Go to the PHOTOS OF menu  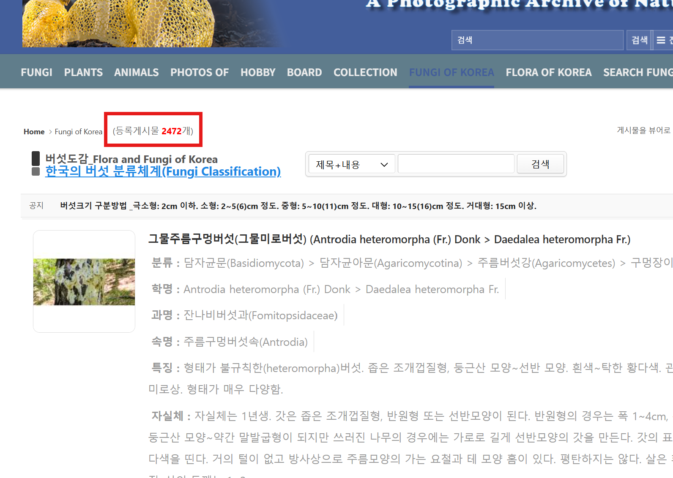point(200,72)
